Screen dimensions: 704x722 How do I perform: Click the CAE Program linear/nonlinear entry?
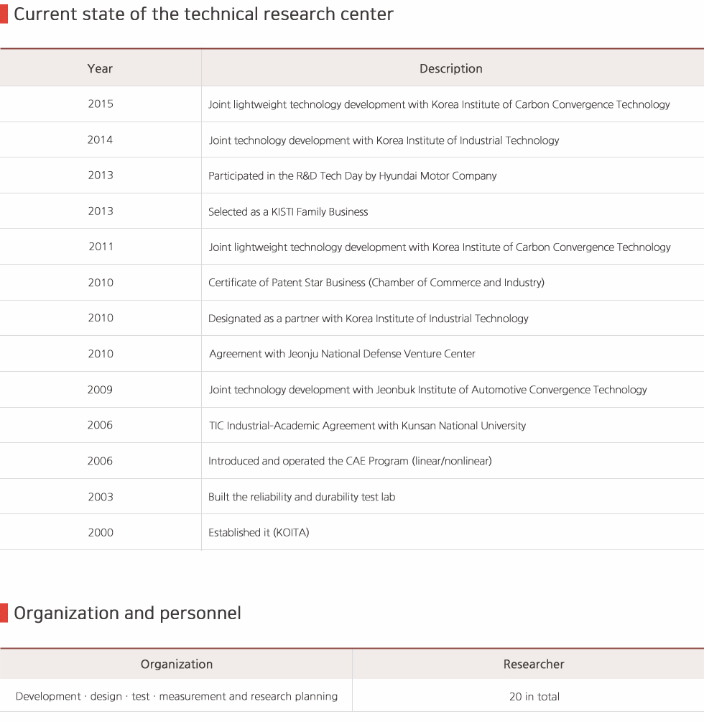(349, 461)
